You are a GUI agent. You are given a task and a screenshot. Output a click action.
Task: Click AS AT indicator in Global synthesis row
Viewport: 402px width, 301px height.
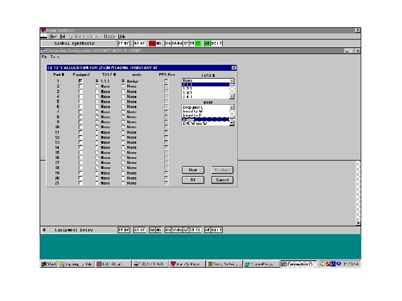point(140,43)
